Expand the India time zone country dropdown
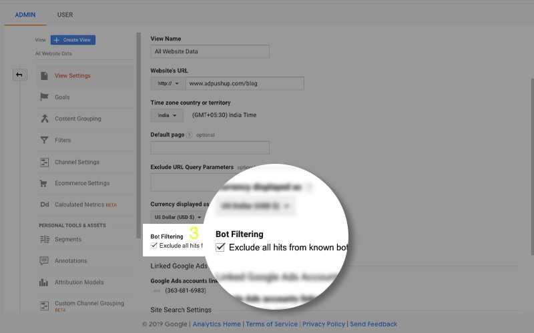Screen dimensions: 534x333 tap(167, 115)
